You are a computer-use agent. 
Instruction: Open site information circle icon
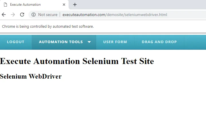34,15
